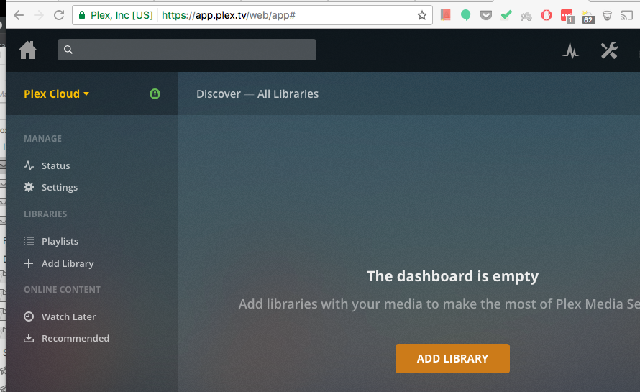Screen dimensions: 640x392
Task: Click the gray mask extension icon
Action: [x=608, y=16]
